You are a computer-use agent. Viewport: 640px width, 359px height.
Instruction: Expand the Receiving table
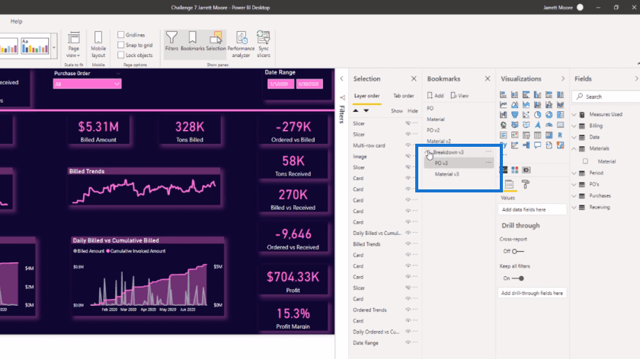point(574,208)
